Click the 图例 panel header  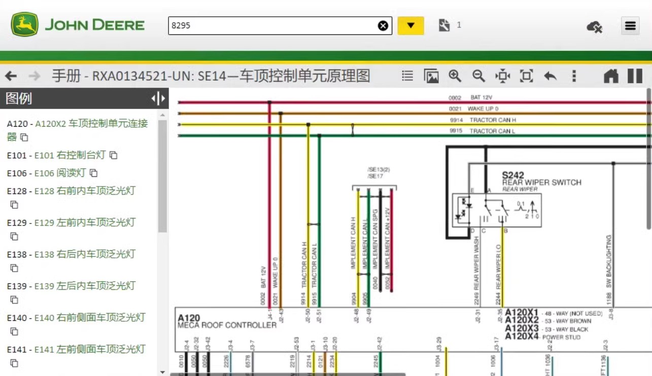pyautogui.click(x=84, y=98)
